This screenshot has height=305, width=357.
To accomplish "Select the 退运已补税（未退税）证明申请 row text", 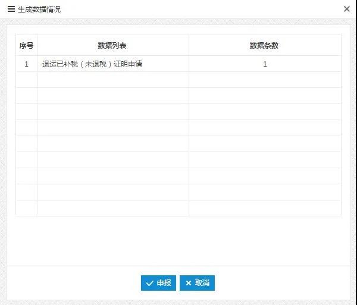I will pyautogui.click(x=92, y=64).
